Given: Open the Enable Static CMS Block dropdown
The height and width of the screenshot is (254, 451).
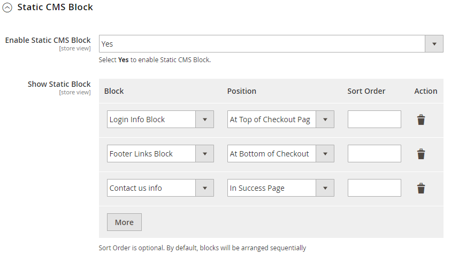Looking at the screenshot, I should 271,44.
